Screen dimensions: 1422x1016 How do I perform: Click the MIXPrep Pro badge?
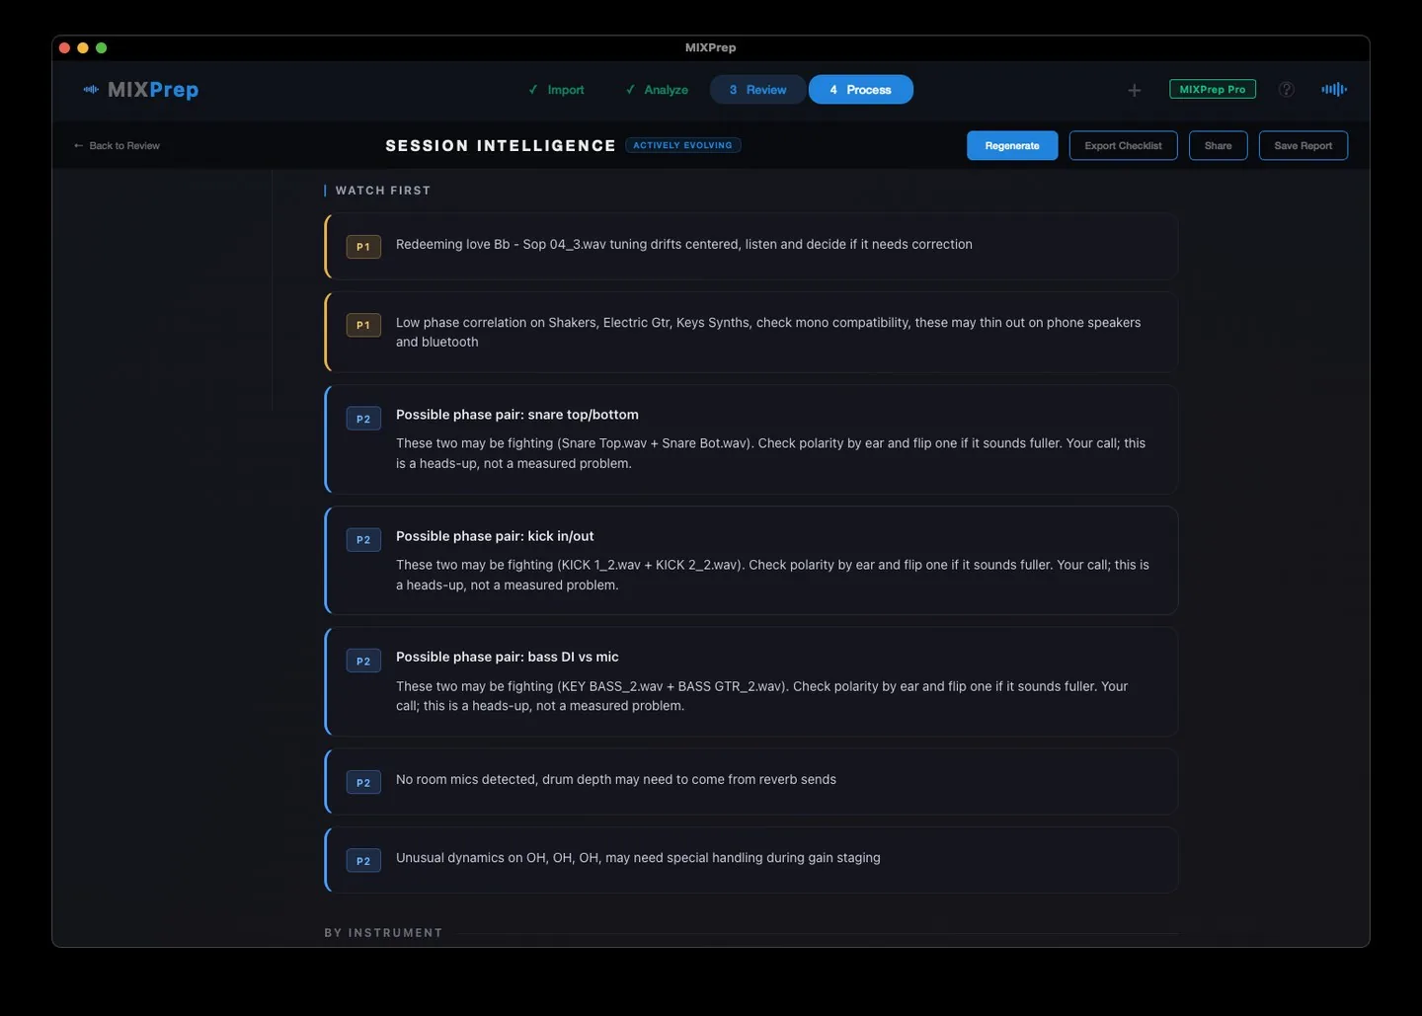pyautogui.click(x=1213, y=89)
